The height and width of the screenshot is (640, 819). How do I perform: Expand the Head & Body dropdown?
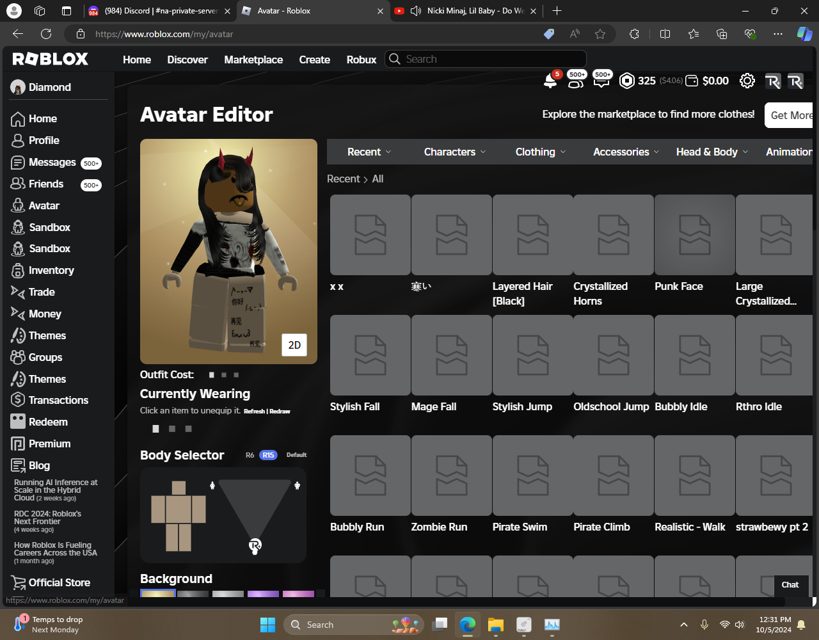[x=712, y=152]
